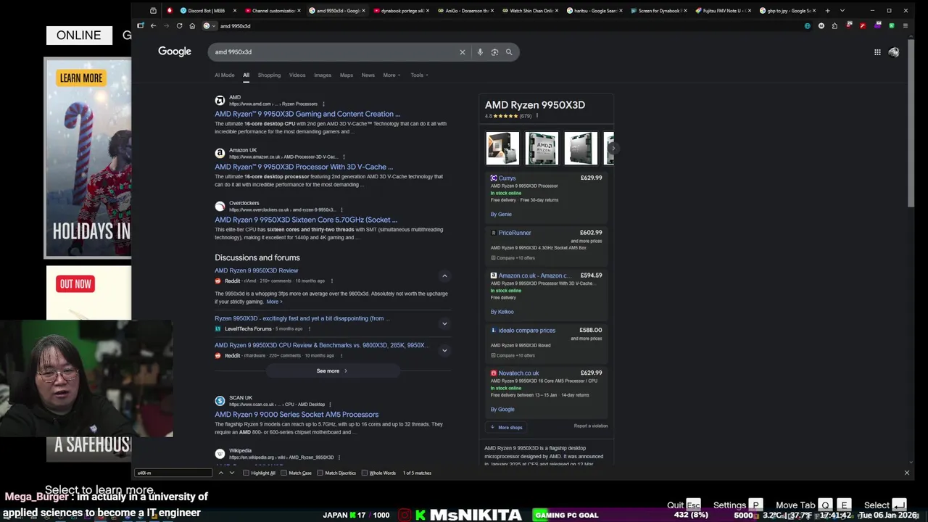Viewport: 928px width, 522px height.
Task: Open Amazon 'Processor With 3D V-Cache' result
Action: click(x=304, y=167)
